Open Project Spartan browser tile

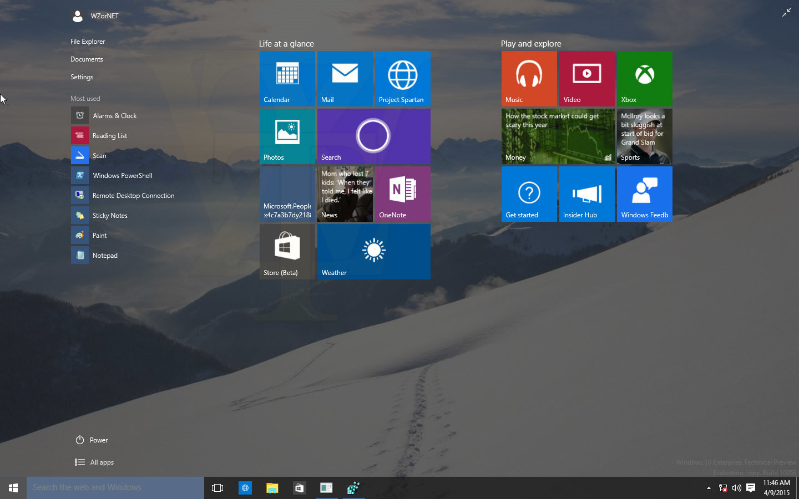(x=402, y=78)
